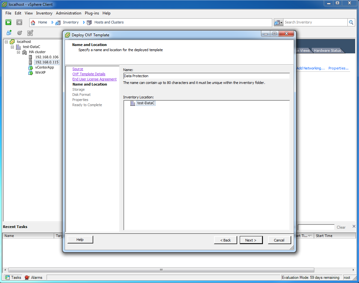Switch to the Hardware Status tab
The height and width of the screenshot is (283, 359).
pos(327,50)
